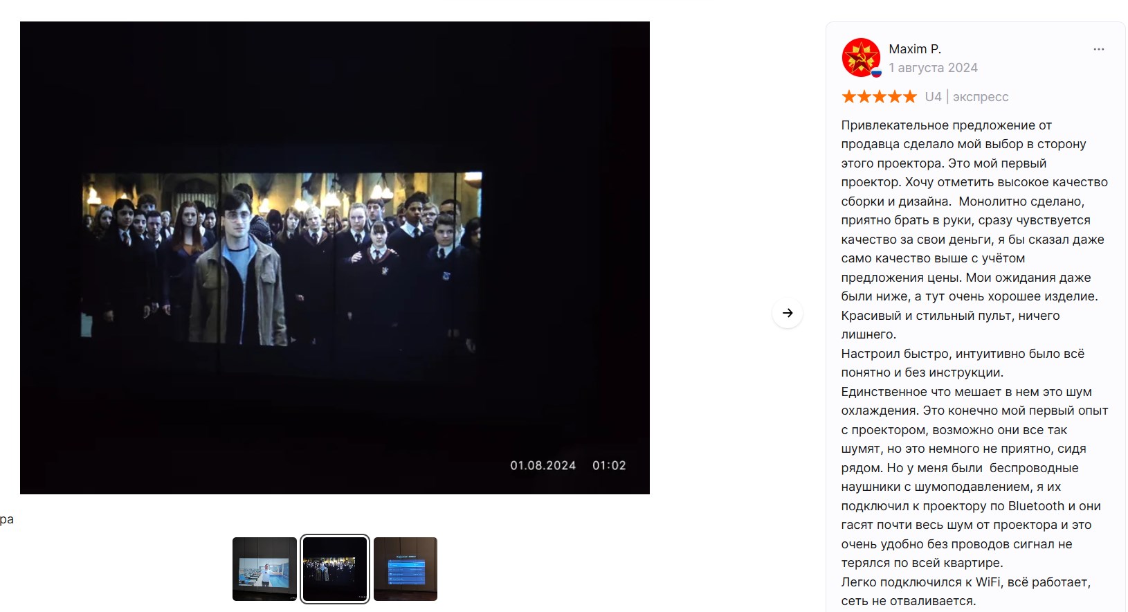Click the 01:02 time stamp on photo

[609, 466]
